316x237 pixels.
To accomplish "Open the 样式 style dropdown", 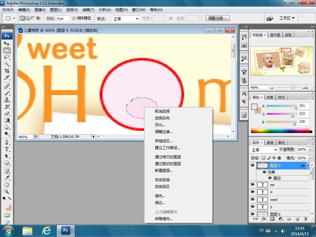I will (x=126, y=19).
